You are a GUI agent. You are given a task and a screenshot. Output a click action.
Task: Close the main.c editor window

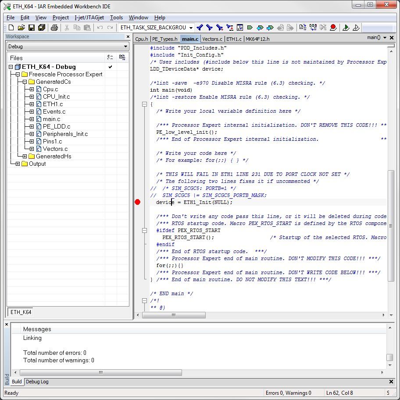[392, 38]
